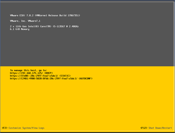Click the fe80 STATIC IPv6 management URL

coord(34,76)
